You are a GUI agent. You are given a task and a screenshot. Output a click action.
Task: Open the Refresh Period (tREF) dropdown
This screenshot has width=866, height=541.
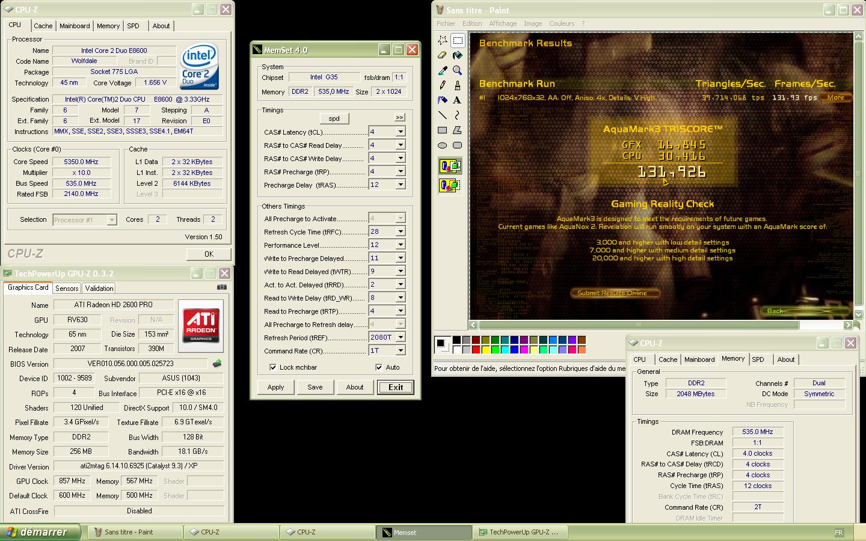400,337
